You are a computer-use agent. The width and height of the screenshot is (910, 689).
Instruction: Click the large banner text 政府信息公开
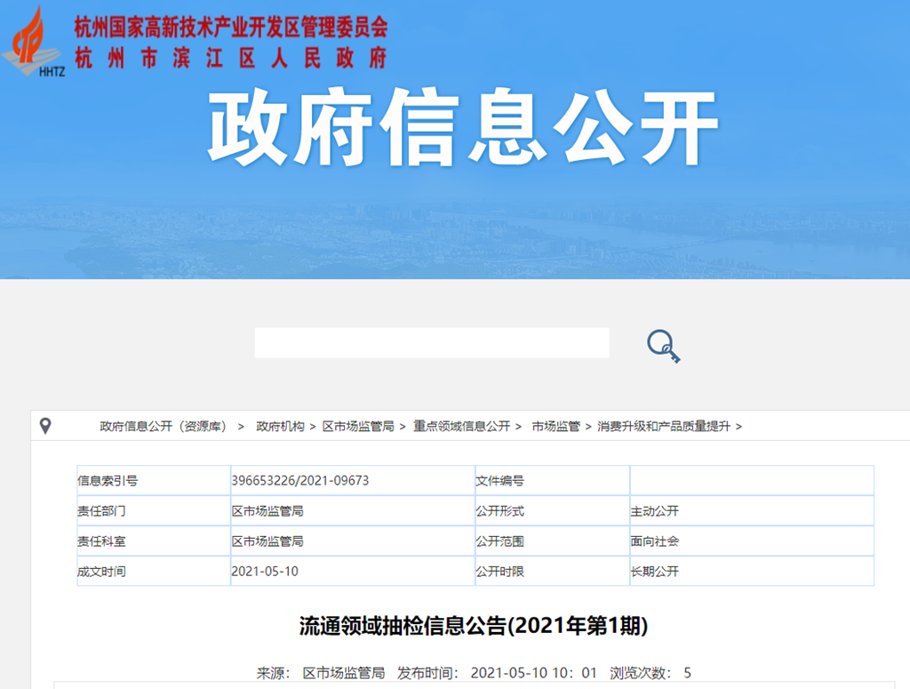click(x=463, y=128)
